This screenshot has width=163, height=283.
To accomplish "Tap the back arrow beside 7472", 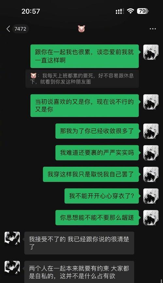I will 8,29.
